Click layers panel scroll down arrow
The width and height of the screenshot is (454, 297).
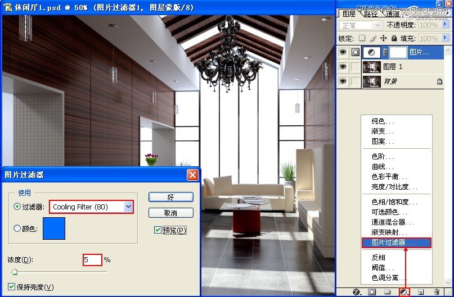point(448,282)
